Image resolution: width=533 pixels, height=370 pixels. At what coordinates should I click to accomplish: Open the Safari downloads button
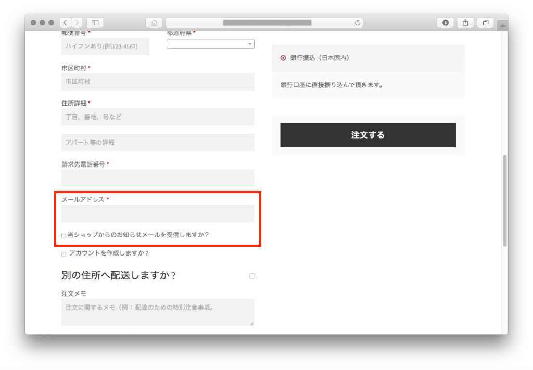click(x=445, y=23)
